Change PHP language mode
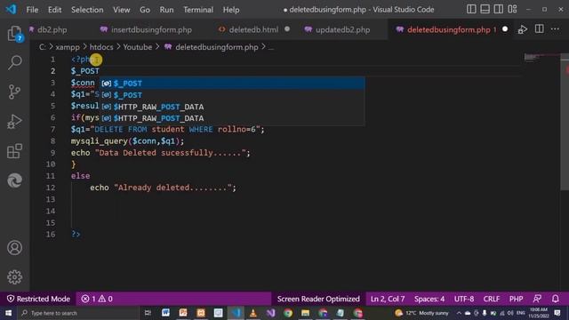The width and height of the screenshot is (569, 320). tap(516, 299)
